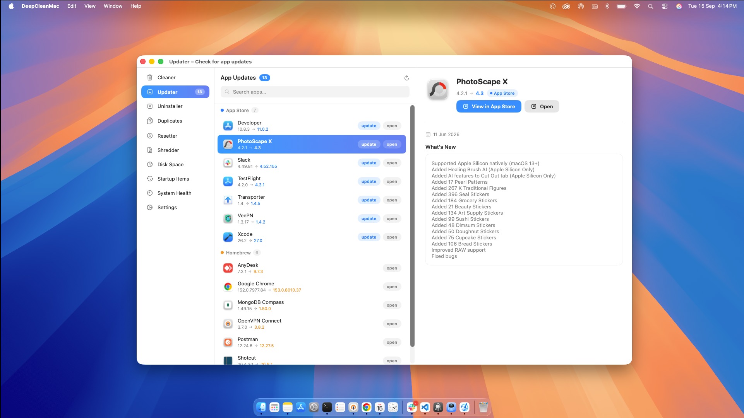Image resolution: width=744 pixels, height=418 pixels.
Task: Update Transporter to 1.4.5
Action: click(x=369, y=200)
